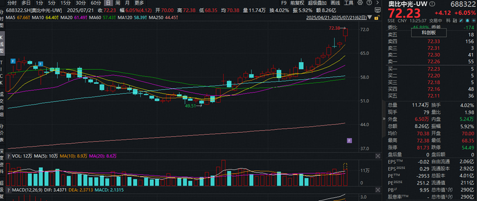Click the info icon beside 奥比中光-UW

(x=432, y=4)
